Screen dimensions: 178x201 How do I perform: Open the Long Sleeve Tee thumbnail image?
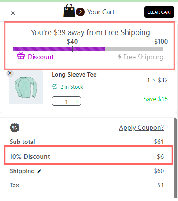(26, 88)
